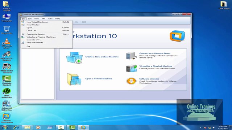Open Internet Explorer from the taskbar

[x=16, y=127]
